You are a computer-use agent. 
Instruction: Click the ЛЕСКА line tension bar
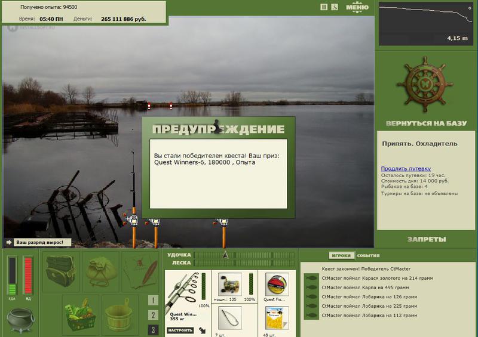pos(244,263)
